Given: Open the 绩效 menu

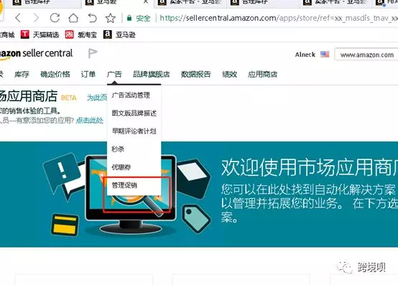Looking at the screenshot, I should click(229, 74).
